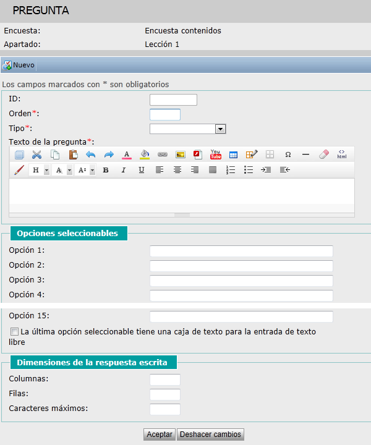Increase indent icon
The height and width of the screenshot is (445, 371).
click(266, 170)
